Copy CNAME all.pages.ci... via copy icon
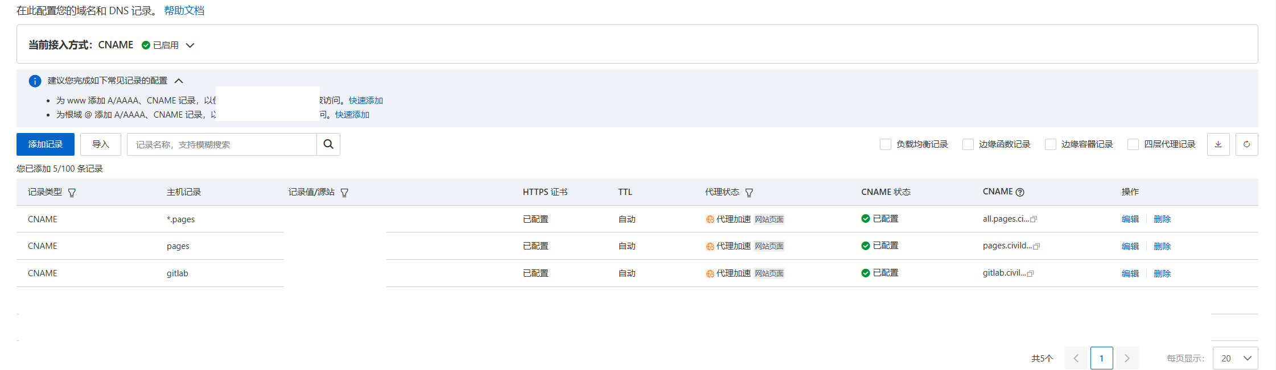This screenshot has height=370, width=1276. click(1034, 219)
